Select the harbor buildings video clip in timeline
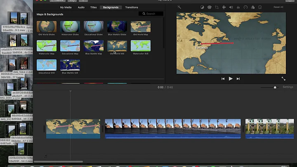This screenshot has height=167, width=297. (173, 129)
